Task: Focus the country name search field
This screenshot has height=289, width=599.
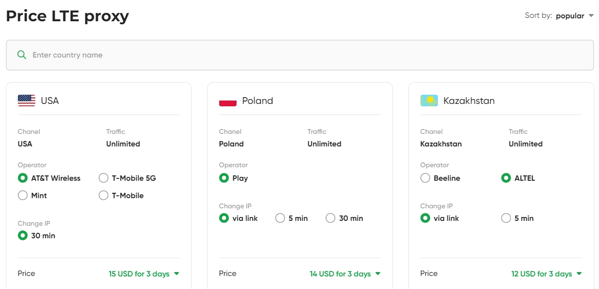Action: point(299,55)
